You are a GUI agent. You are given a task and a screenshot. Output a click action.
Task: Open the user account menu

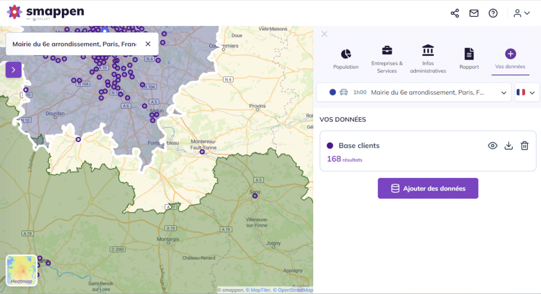pyautogui.click(x=521, y=13)
